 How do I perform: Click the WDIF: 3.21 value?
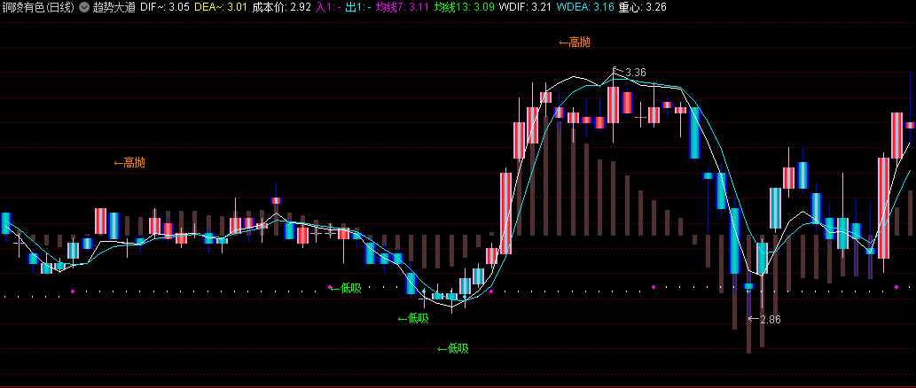[x=526, y=8]
